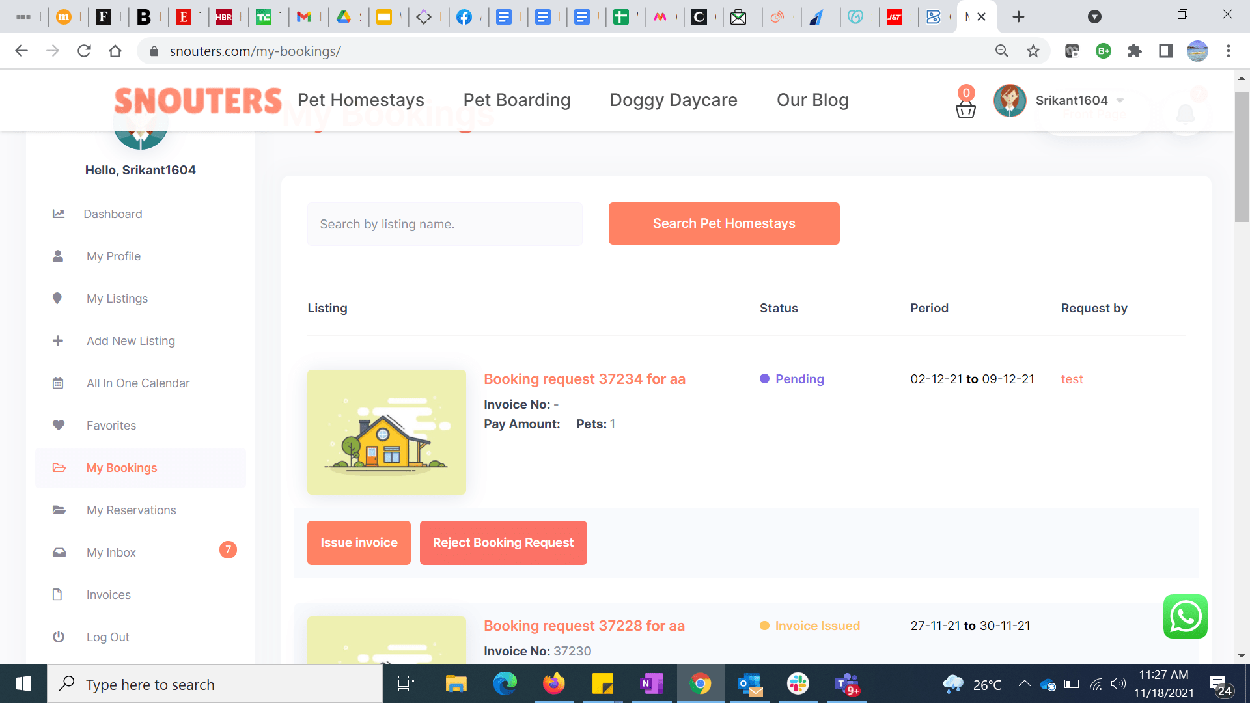Click house thumbnail of booking 37234
This screenshot has height=703, width=1250.
[x=387, y=432]
